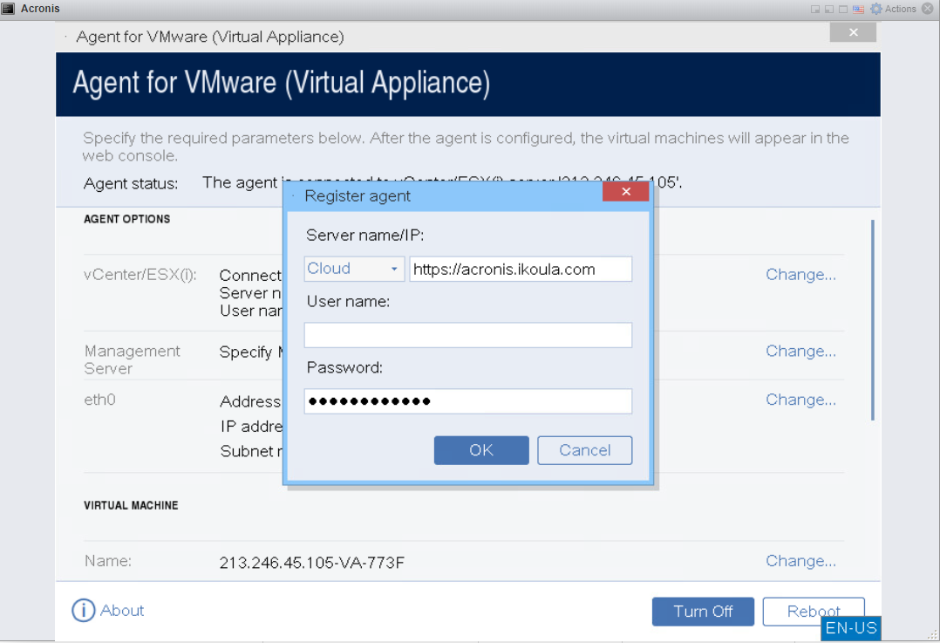940x643 pixels.
Task: Open the Actions gear menu
Action: click(x=893, y=9)
